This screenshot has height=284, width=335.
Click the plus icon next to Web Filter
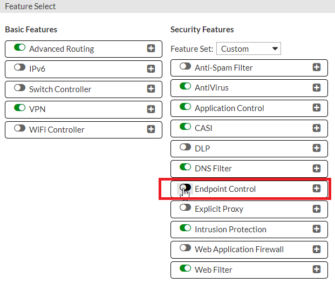coord(317,269)
